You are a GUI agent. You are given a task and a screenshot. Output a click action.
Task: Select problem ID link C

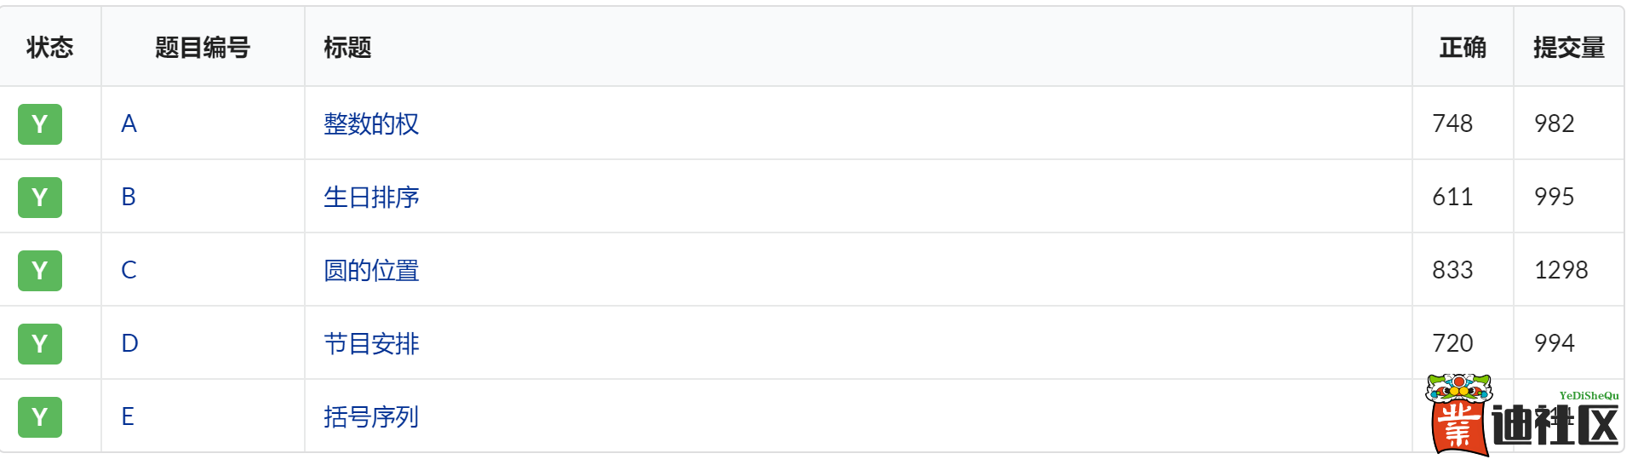(x=129, y=271)
